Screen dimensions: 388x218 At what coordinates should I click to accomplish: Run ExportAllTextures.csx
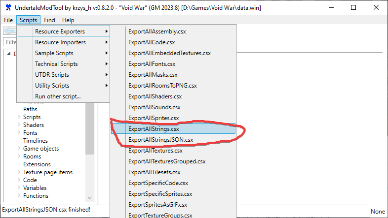click(173, 151)
